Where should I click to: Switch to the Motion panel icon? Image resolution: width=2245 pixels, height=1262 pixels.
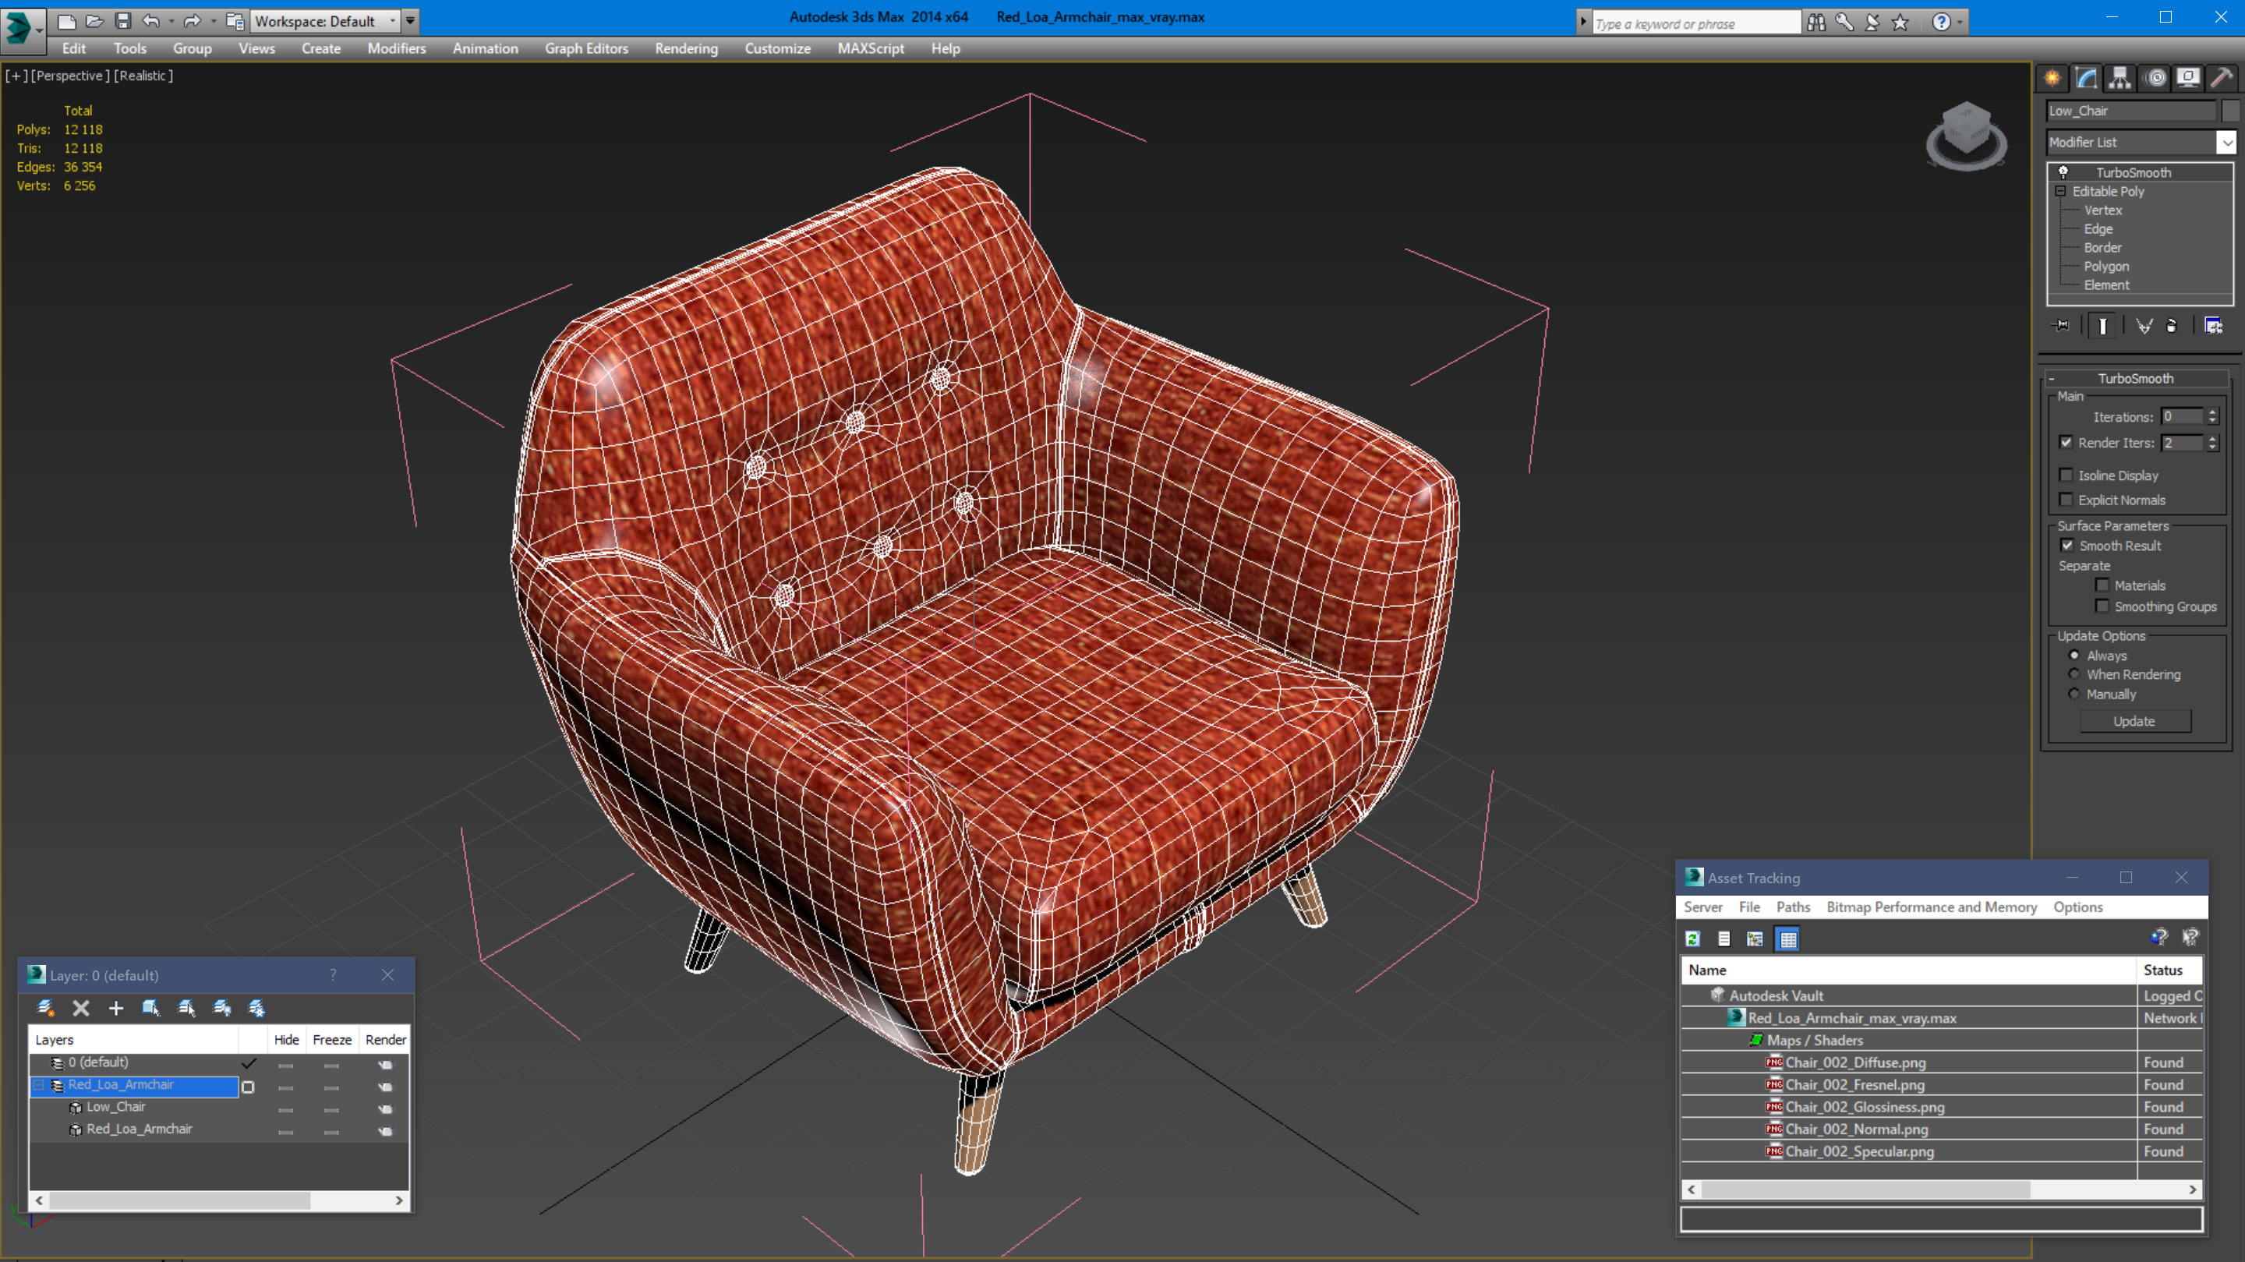click(2155, 79)
